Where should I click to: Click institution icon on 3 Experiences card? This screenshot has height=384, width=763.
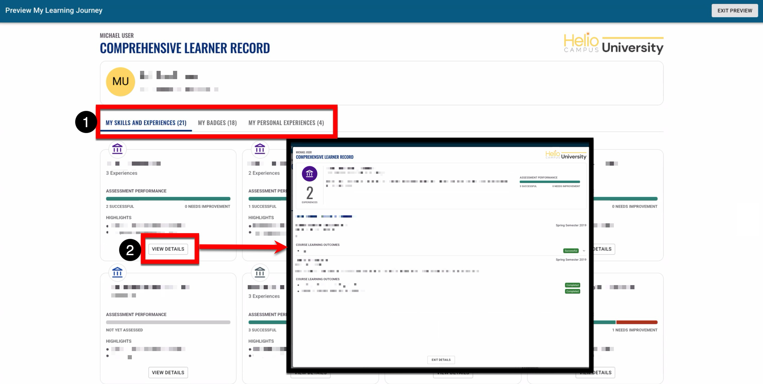117,149
